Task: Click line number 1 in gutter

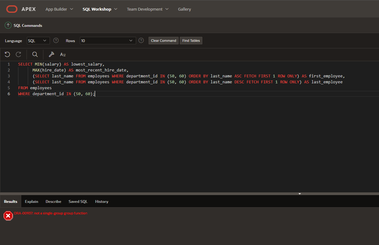Action: pyautogui.click(x=9, y=64)
